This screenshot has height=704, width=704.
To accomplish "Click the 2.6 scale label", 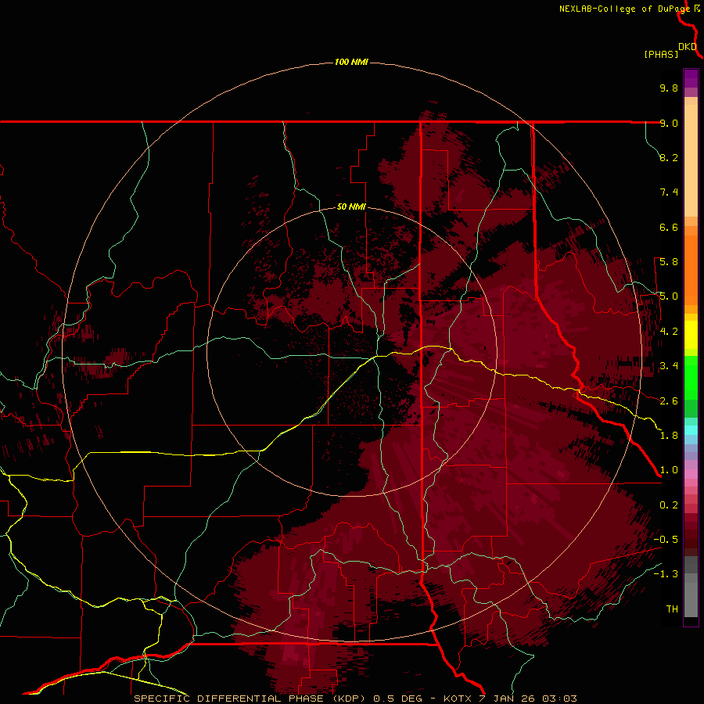I will 669,401.
